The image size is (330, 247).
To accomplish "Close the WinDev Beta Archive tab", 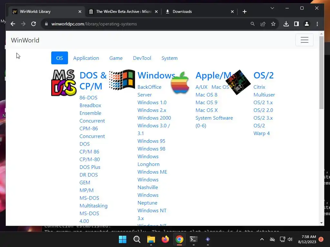I will click(x=156, y=12).
